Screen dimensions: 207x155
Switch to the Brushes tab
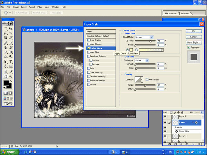coord(185,13)
